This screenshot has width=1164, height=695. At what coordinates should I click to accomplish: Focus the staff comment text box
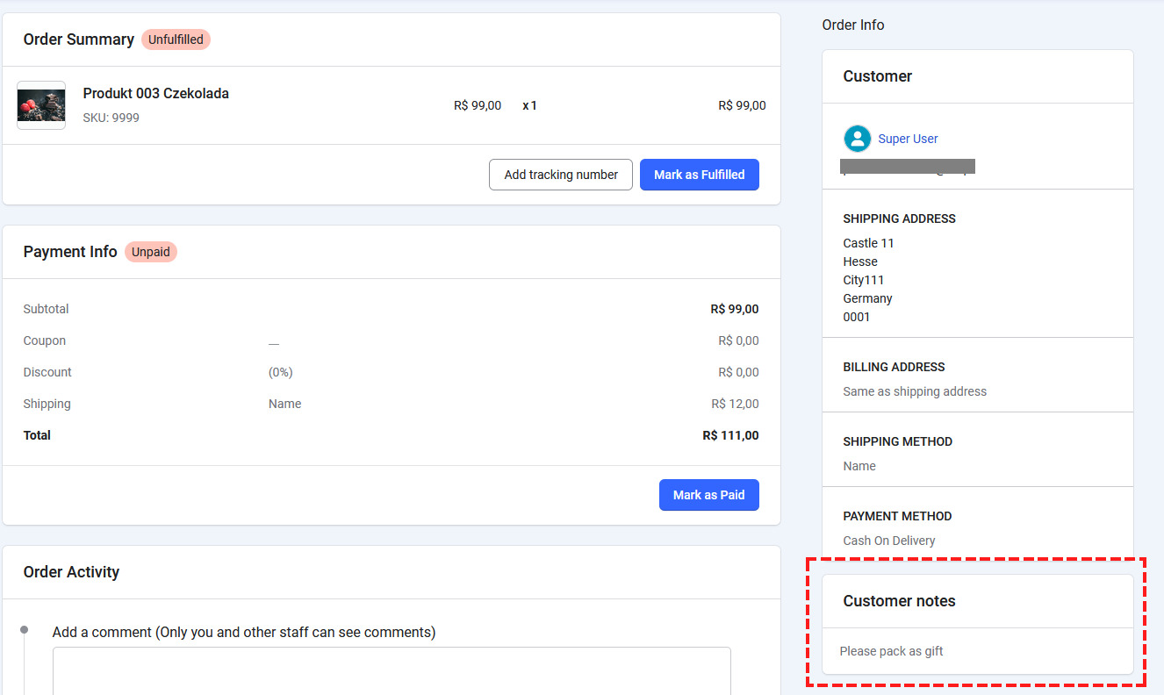[392, 670]
